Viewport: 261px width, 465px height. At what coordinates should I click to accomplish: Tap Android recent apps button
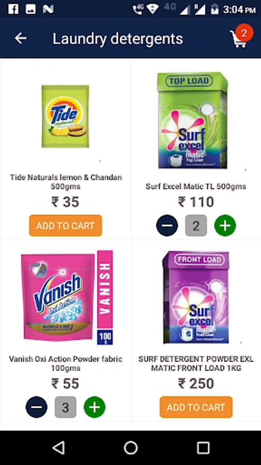coord(203,447)
